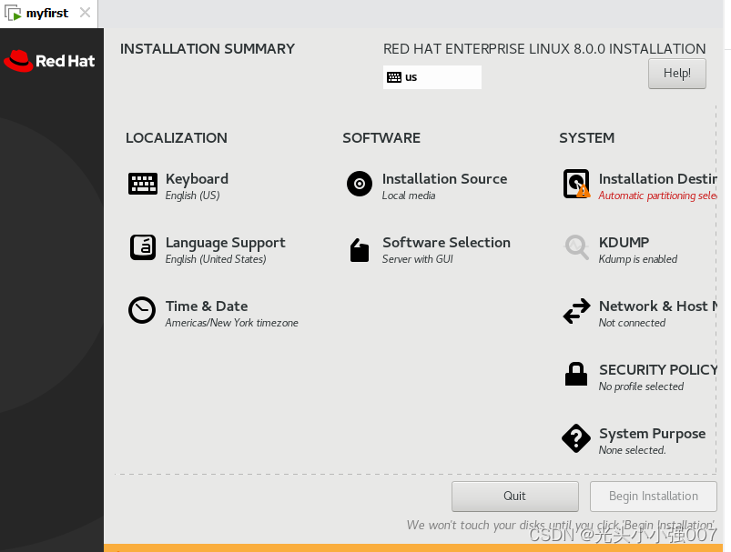Click the Begin Installation button

point(653,497)
